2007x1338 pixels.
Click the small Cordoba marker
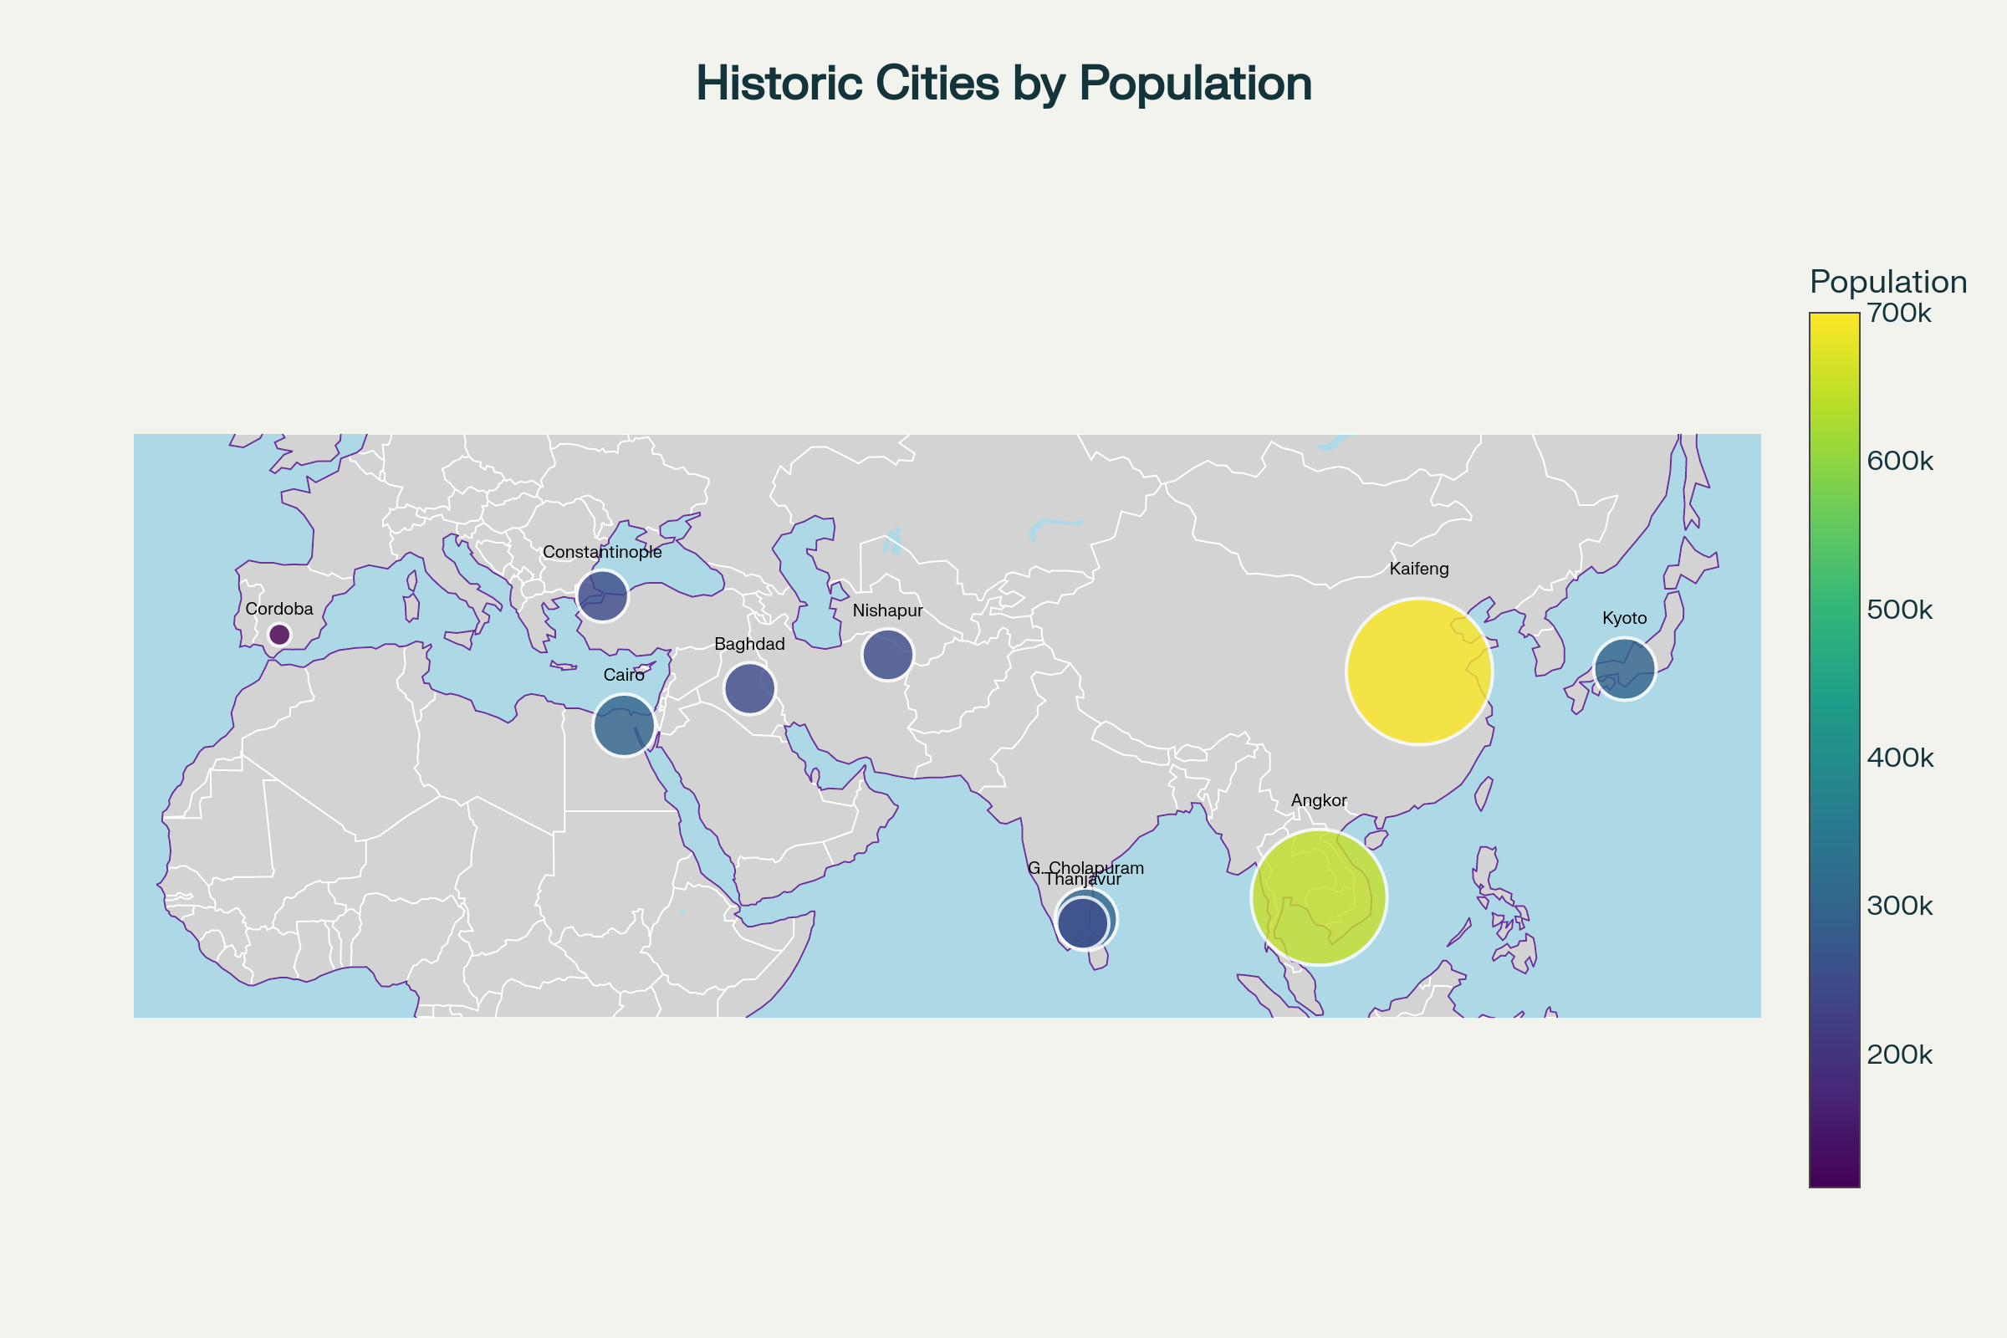[279, 634]
